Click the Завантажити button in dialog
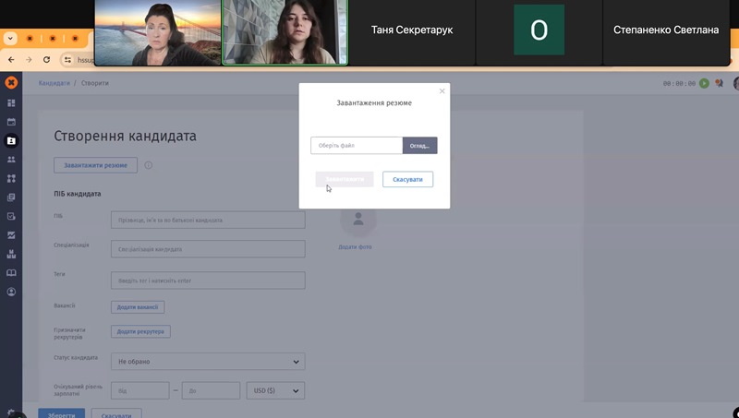 click(x=345, y=179)
